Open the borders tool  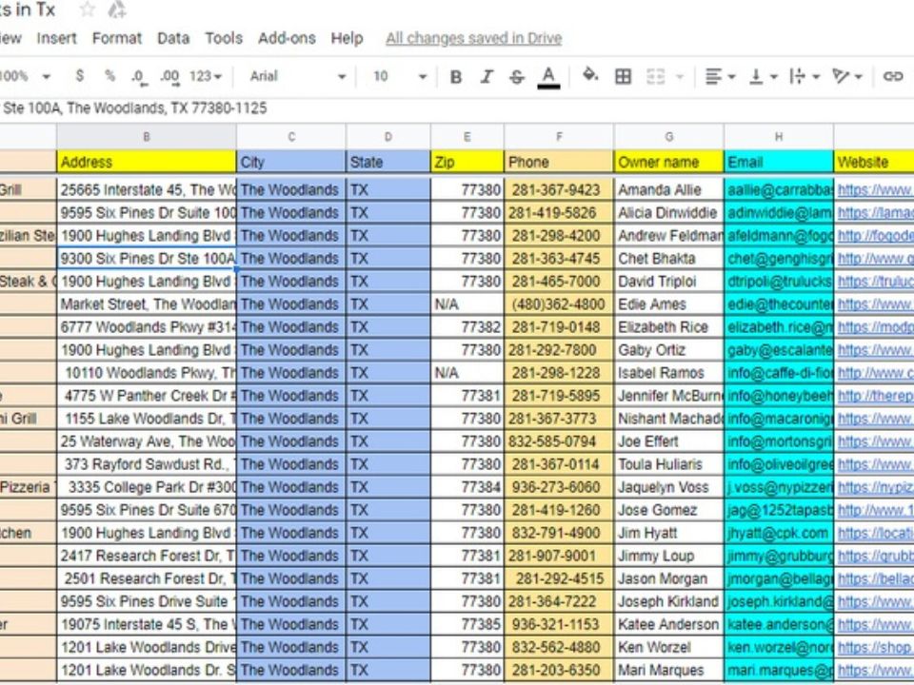(x=623, y=76)
